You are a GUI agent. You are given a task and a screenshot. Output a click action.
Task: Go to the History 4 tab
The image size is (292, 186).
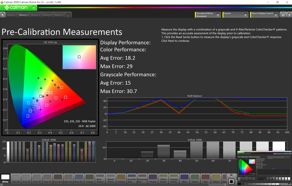[47, 15]
